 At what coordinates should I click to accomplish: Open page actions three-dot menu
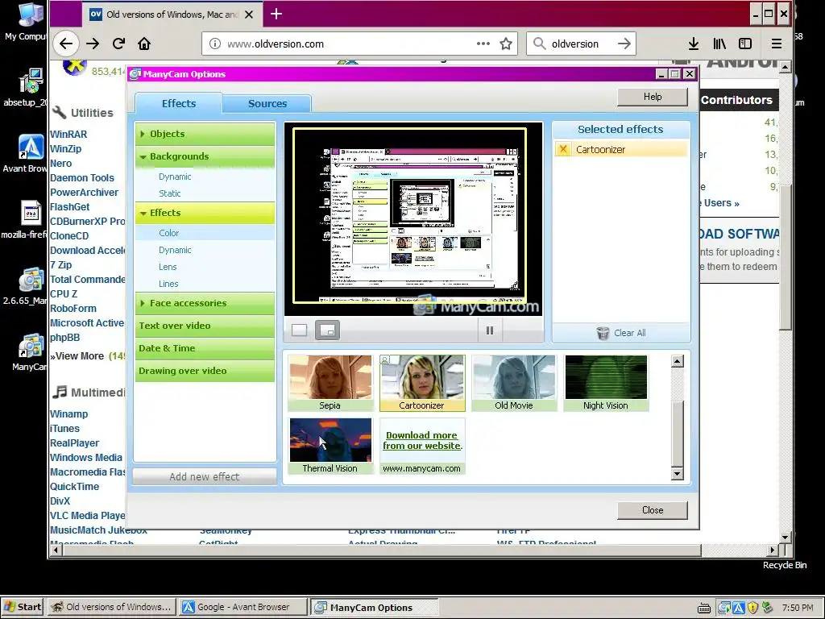pyautogui.click(x=483, y=44)
